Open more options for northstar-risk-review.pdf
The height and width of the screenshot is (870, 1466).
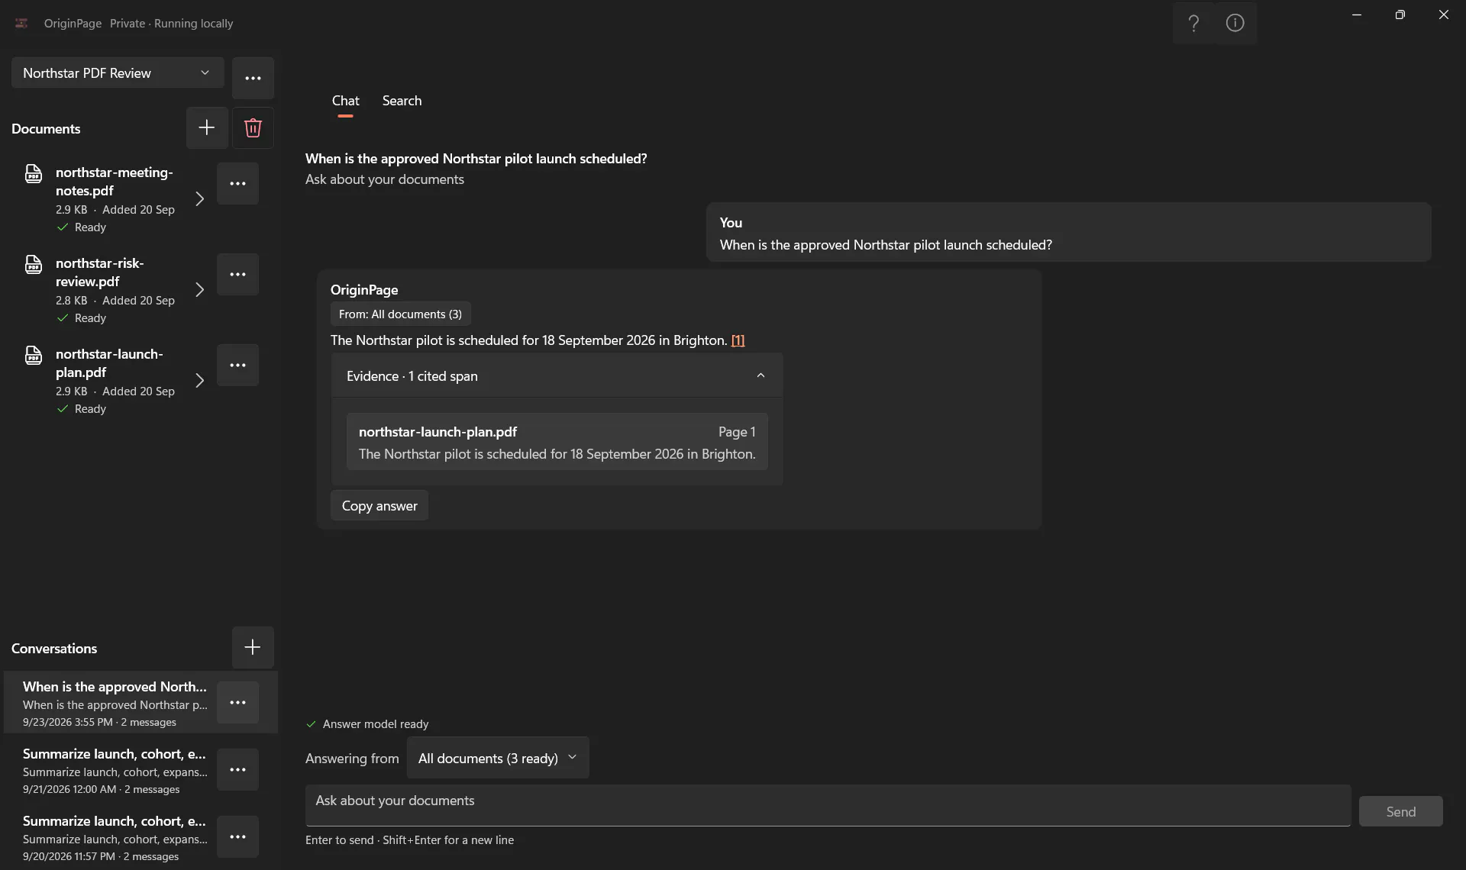(x=237, y=274)
